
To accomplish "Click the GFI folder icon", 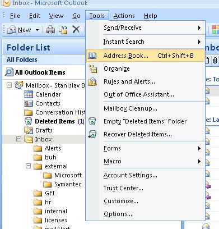I will coord(38,193).
